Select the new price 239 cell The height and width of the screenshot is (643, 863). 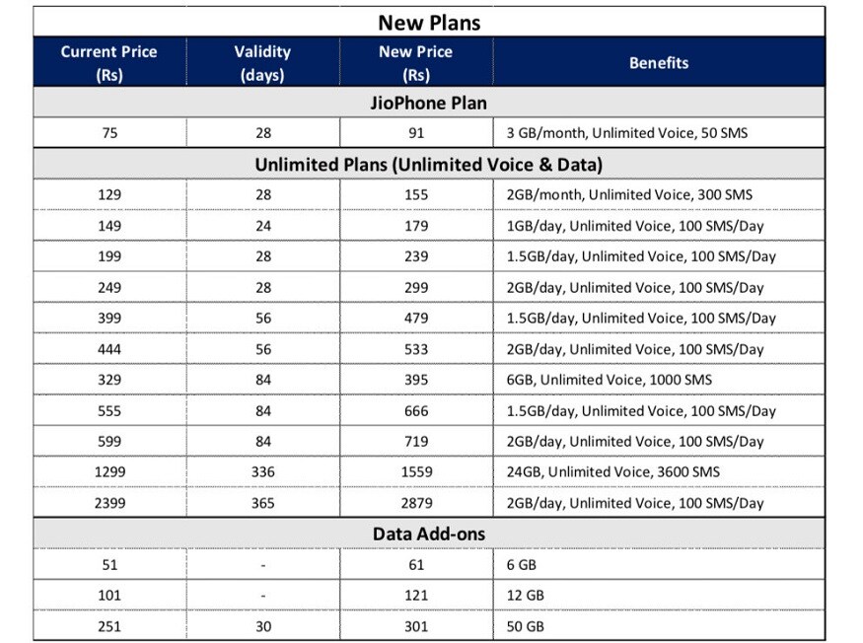[416, 256]
